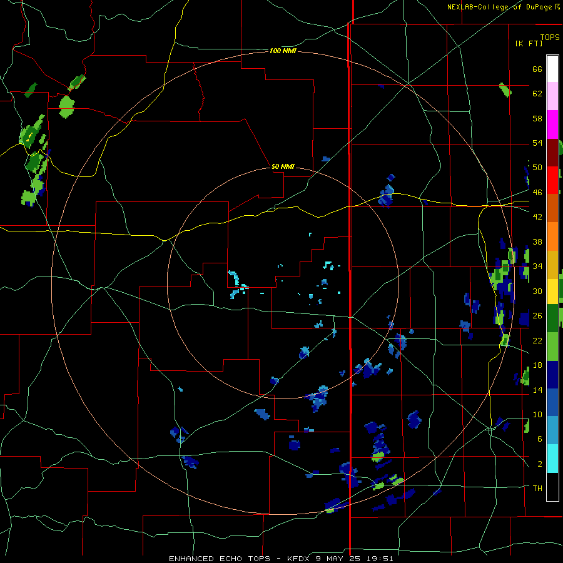Click the 14 legend value

point(537,390)
